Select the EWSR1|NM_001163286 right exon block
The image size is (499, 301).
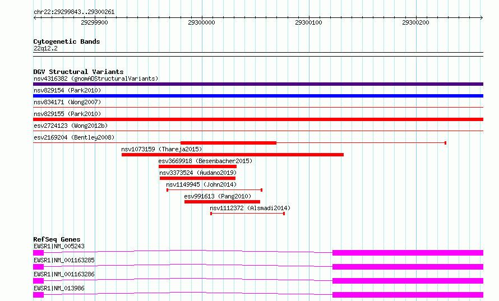pyautogui.click(x=408, y=281)
